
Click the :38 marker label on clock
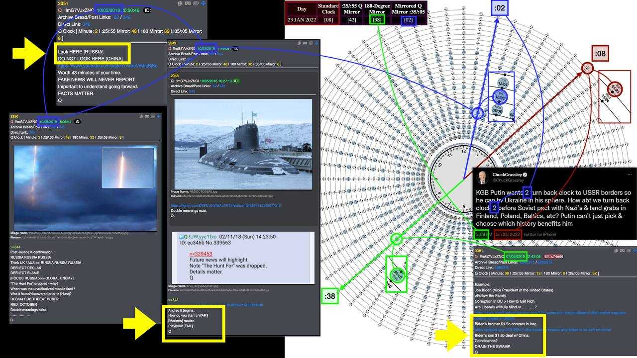(330, 297)
